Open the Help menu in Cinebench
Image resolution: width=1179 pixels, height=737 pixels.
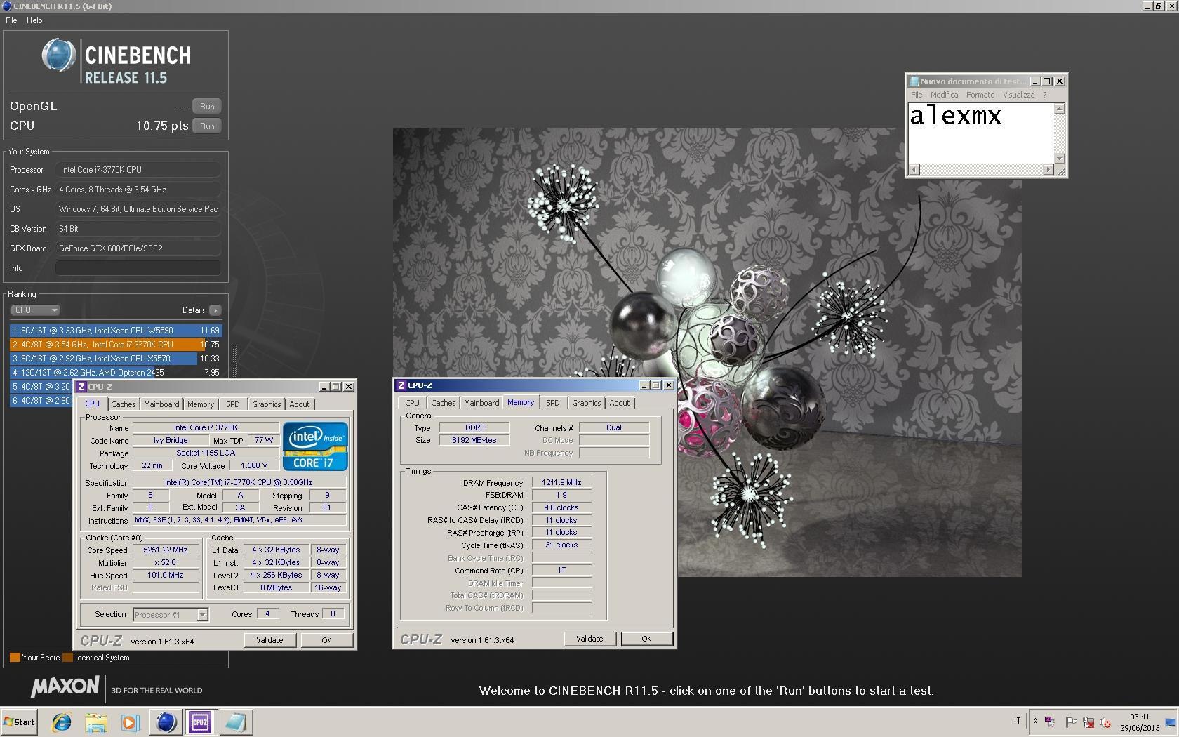point(34,20)
